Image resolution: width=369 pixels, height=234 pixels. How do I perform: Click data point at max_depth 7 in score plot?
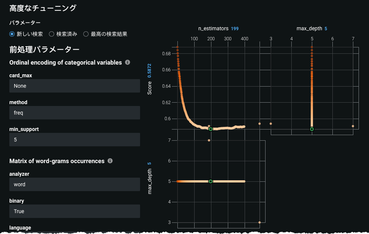(x=353, y=126)
